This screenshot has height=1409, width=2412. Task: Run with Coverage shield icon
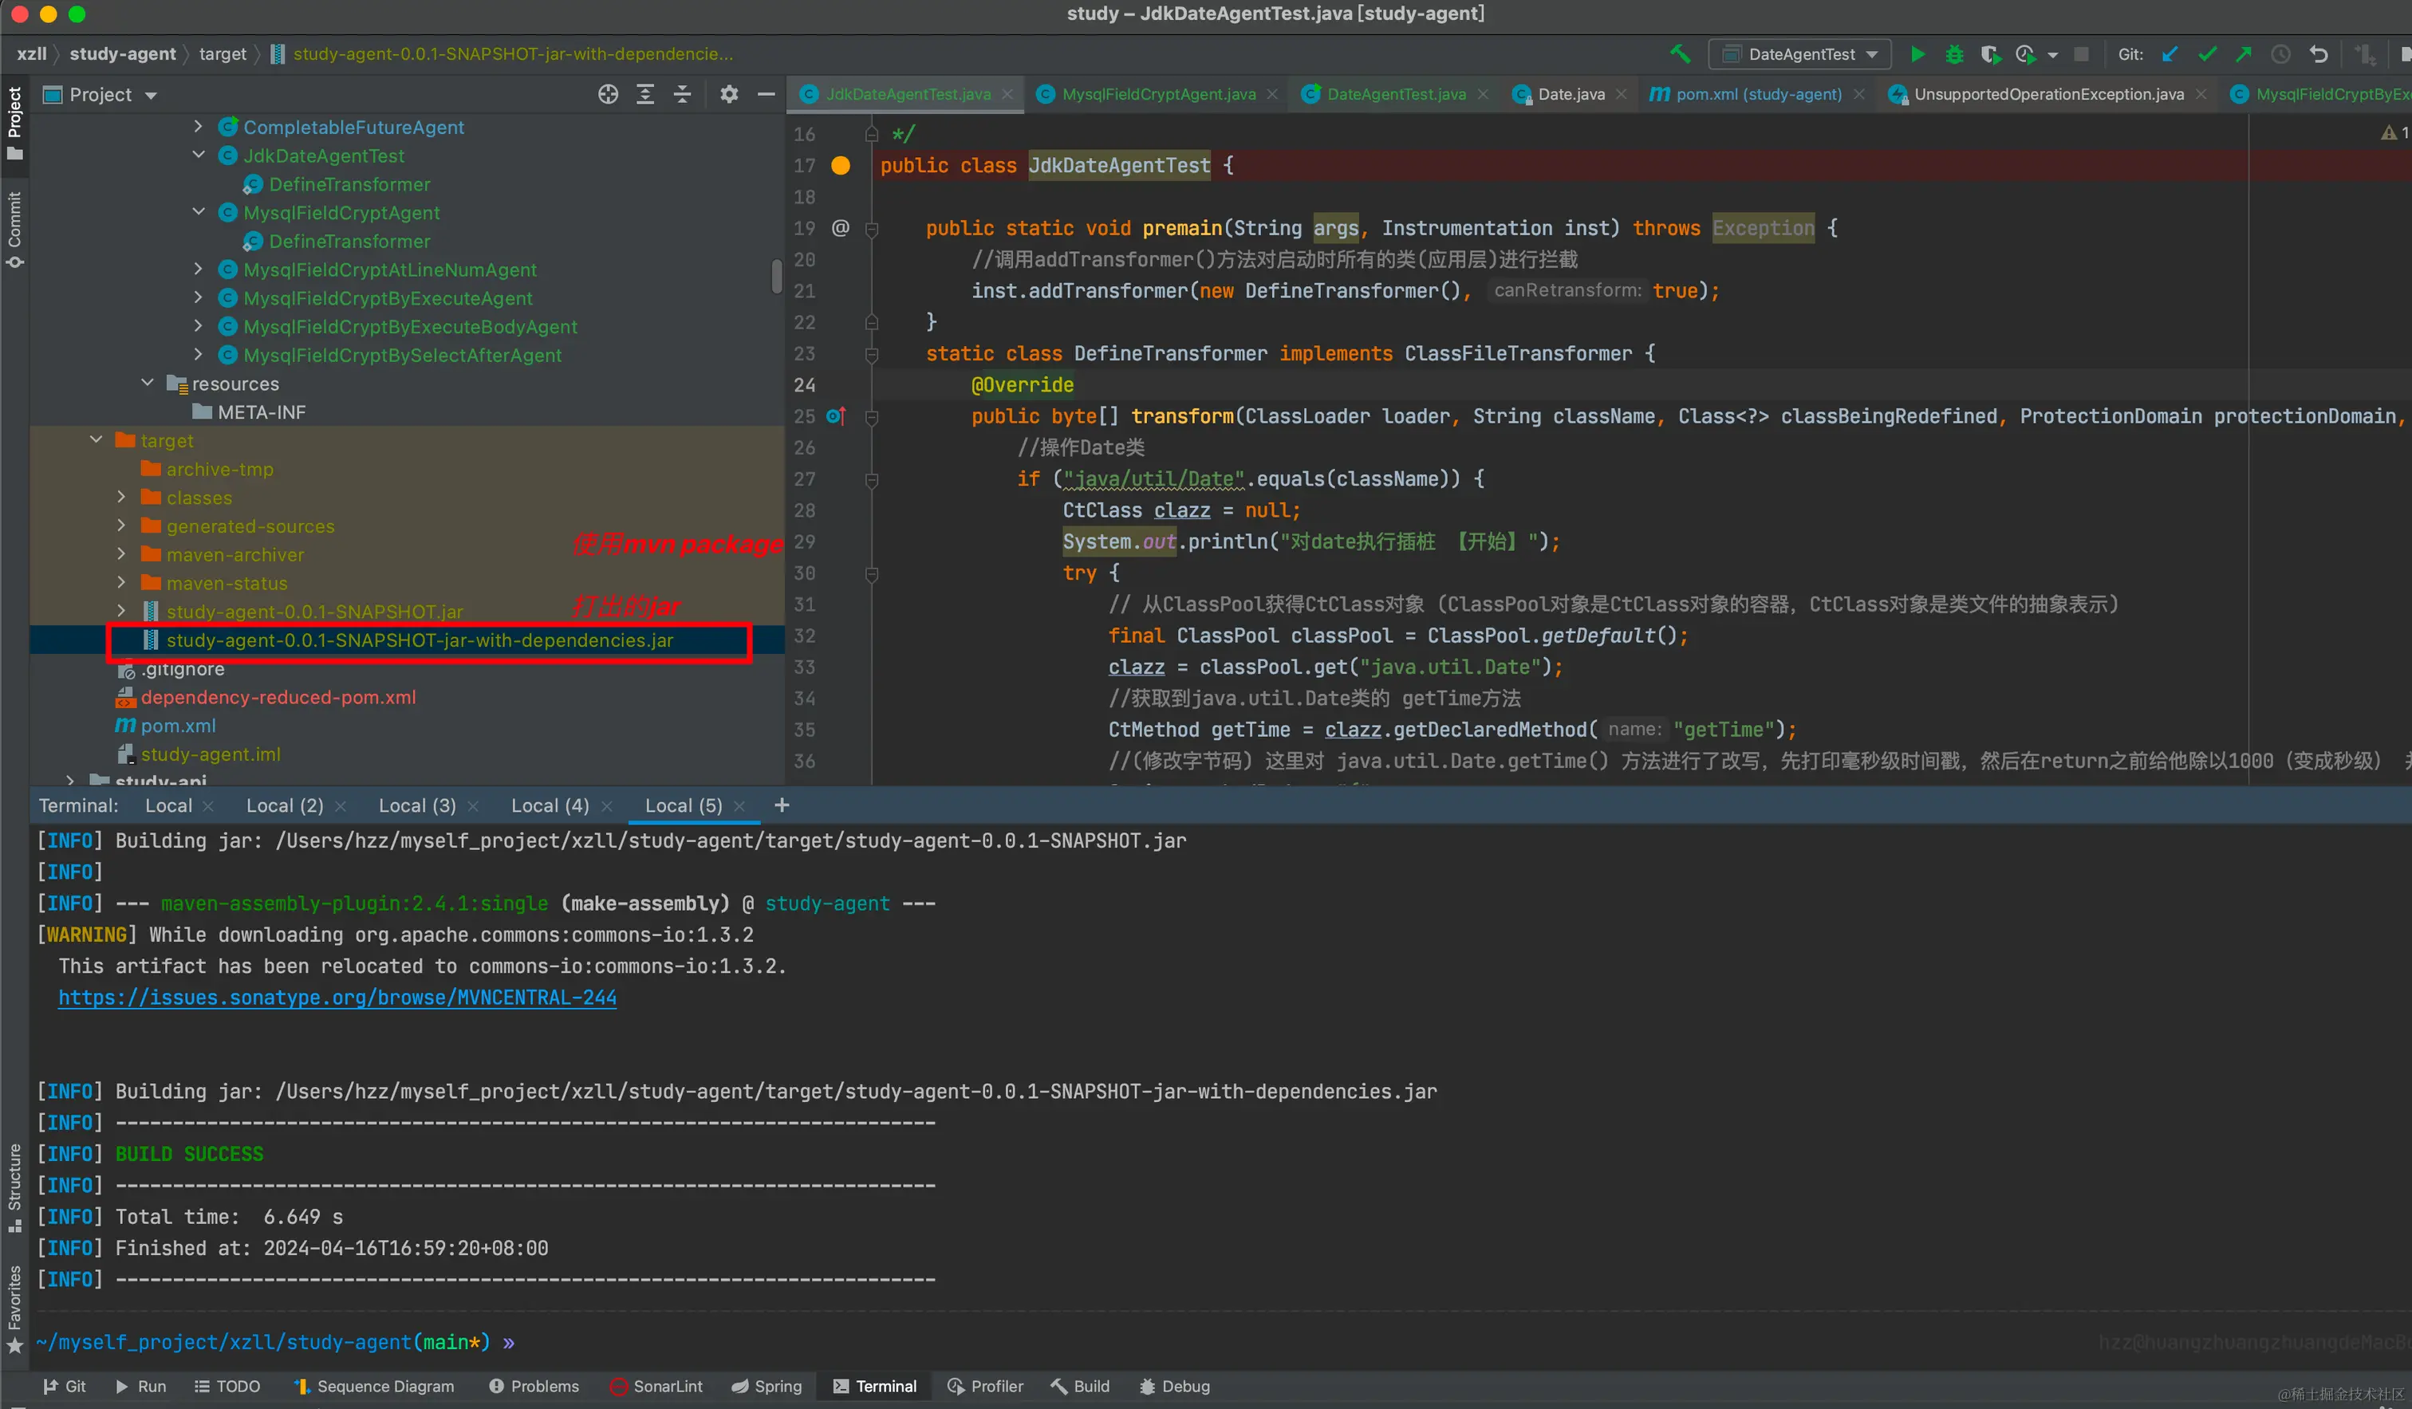[x=1990, y=54]
